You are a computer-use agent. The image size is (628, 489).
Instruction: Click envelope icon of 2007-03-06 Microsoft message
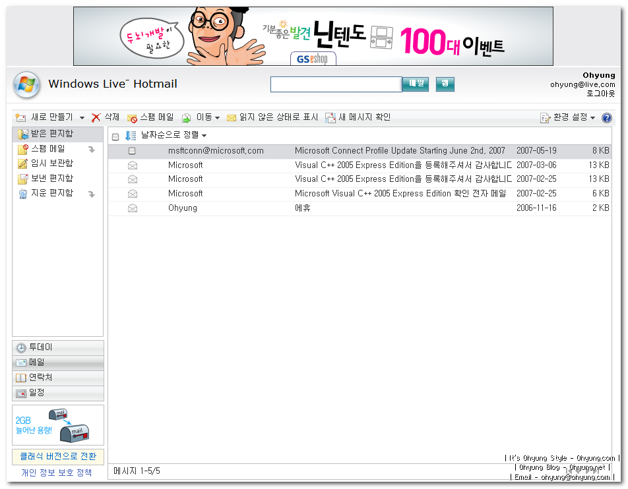pyautogui.click(x=132, y=165)
